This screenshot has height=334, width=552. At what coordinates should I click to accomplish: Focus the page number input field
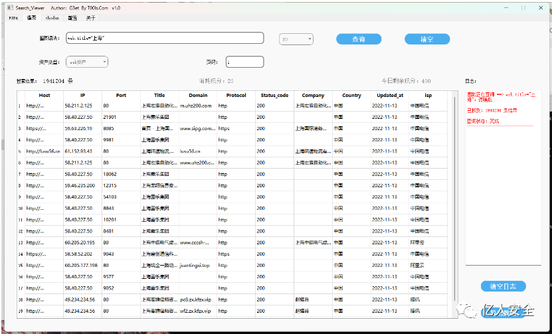(244, 62)
